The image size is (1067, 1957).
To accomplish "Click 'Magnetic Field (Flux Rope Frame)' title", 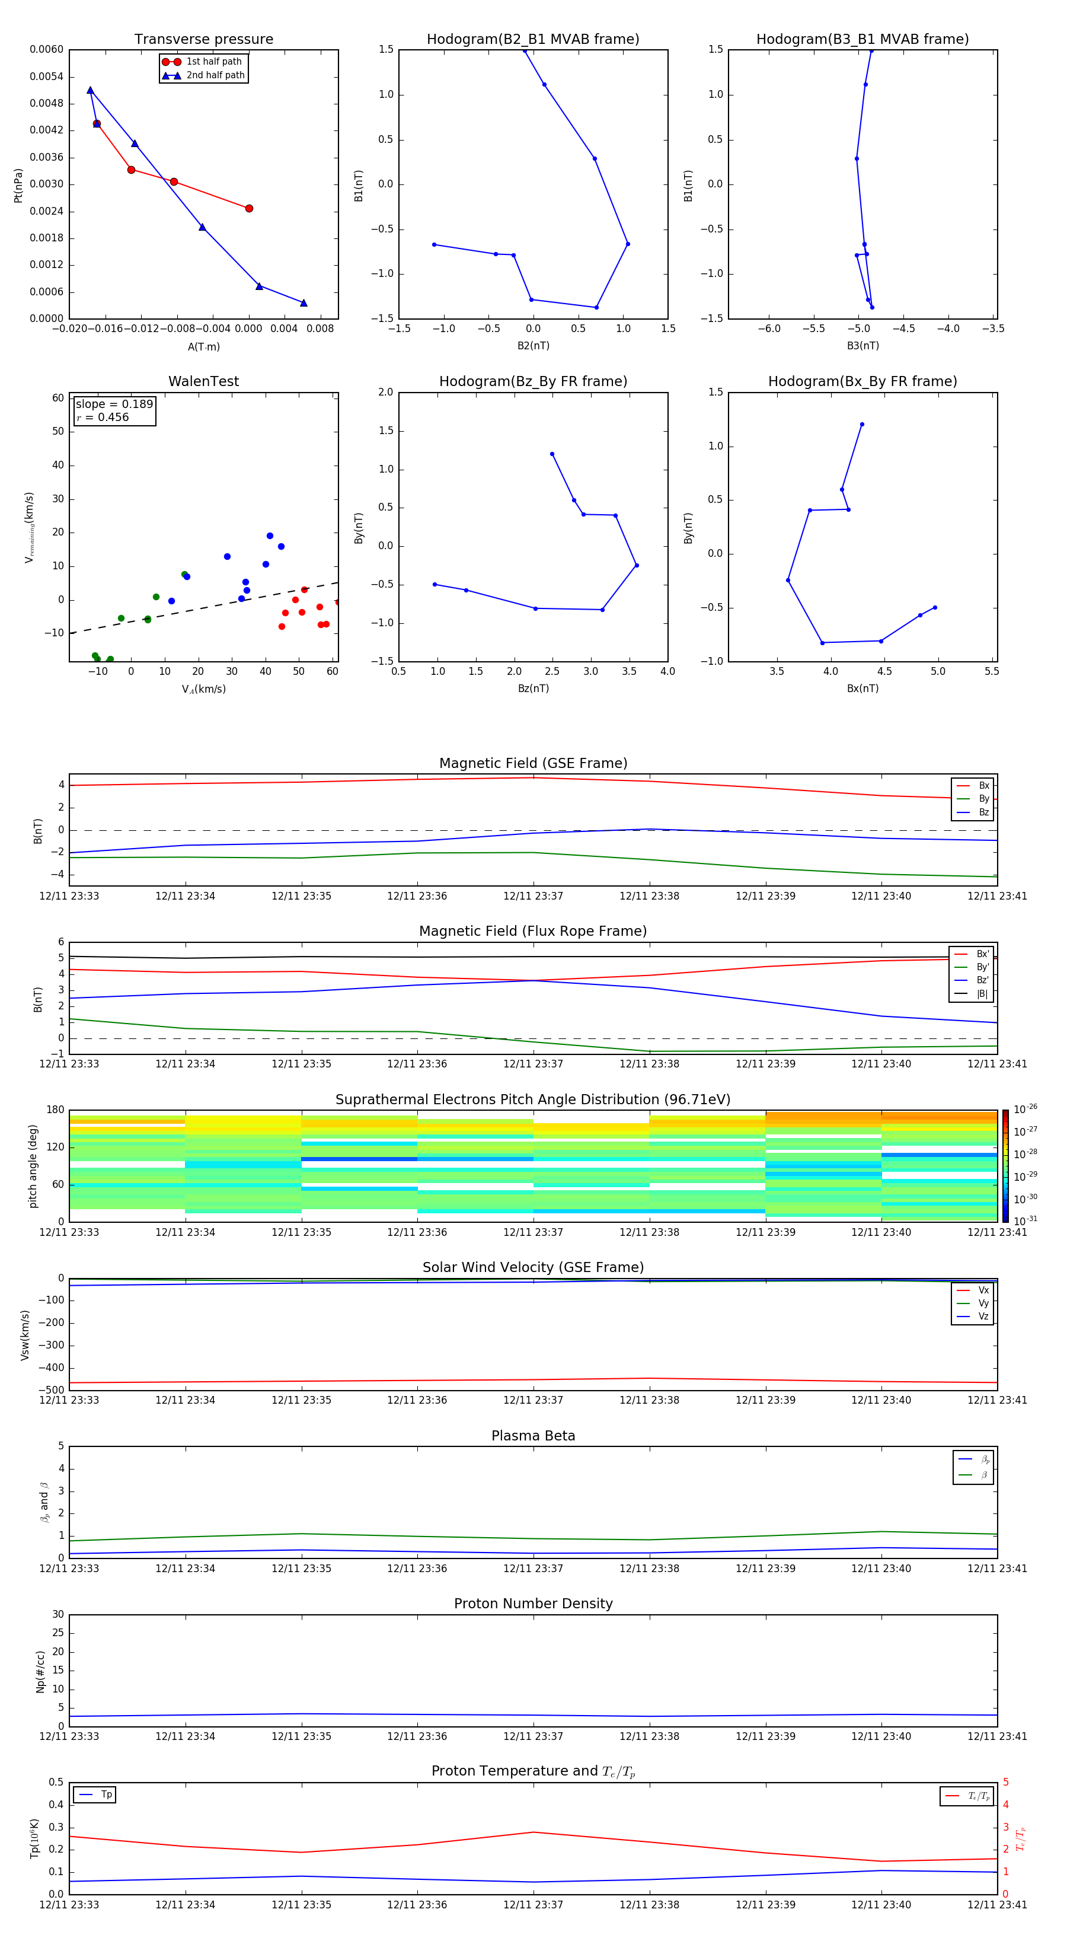I will click(x=533, y=932).
